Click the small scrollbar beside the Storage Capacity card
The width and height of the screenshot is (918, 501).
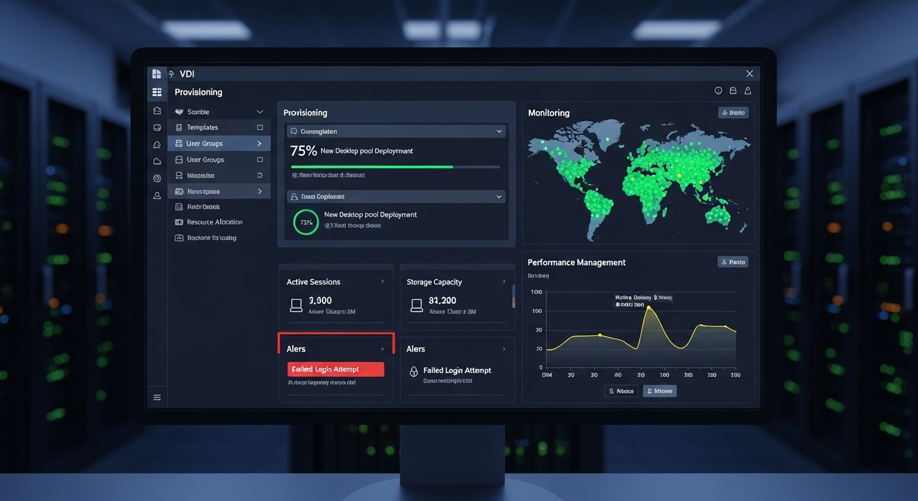click(513, 296)
